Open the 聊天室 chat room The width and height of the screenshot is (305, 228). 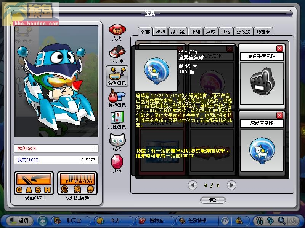[71, 221]
